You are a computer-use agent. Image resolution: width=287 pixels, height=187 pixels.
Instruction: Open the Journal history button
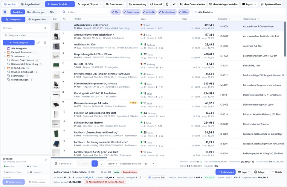click(x=156, y=4)
